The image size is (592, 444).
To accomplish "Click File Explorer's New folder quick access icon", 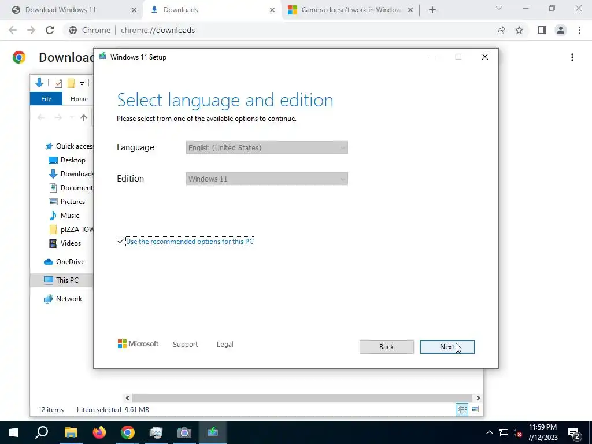I will coord(71,83).
